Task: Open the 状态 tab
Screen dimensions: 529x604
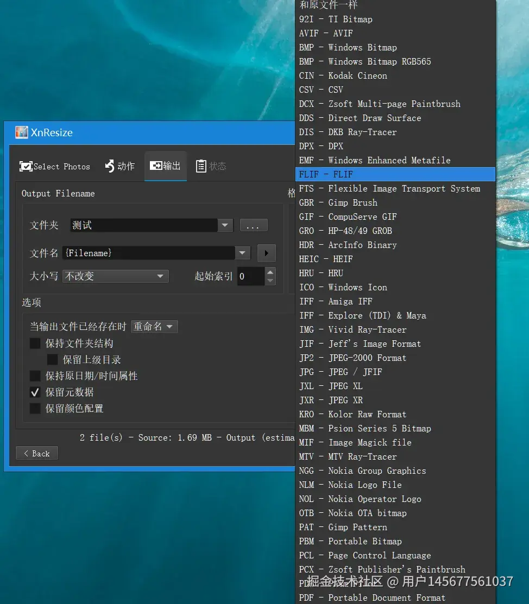Action: click(x=211, y=166)
